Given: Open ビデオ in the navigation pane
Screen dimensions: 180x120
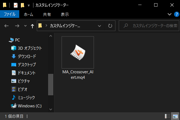Looking at the screenshot, I should click(x=19, y=89).
